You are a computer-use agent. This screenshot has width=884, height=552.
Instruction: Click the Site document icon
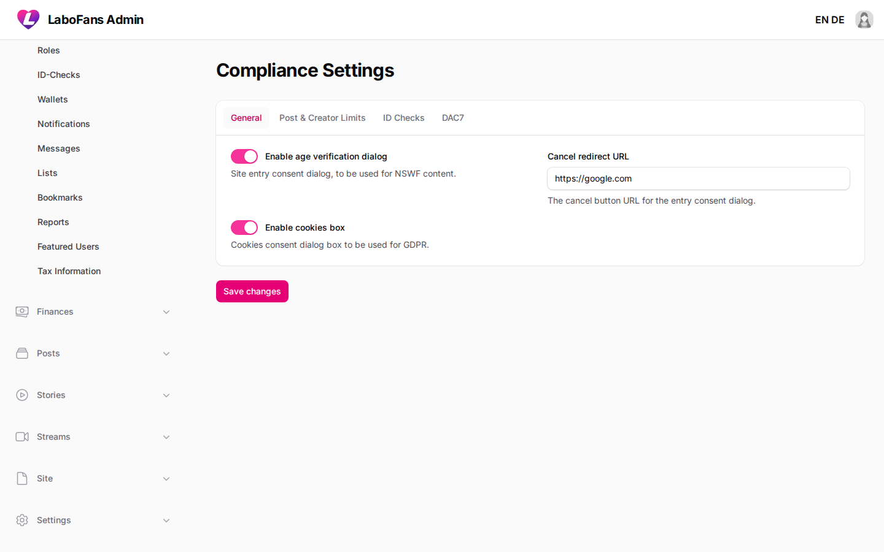(22, 478)
